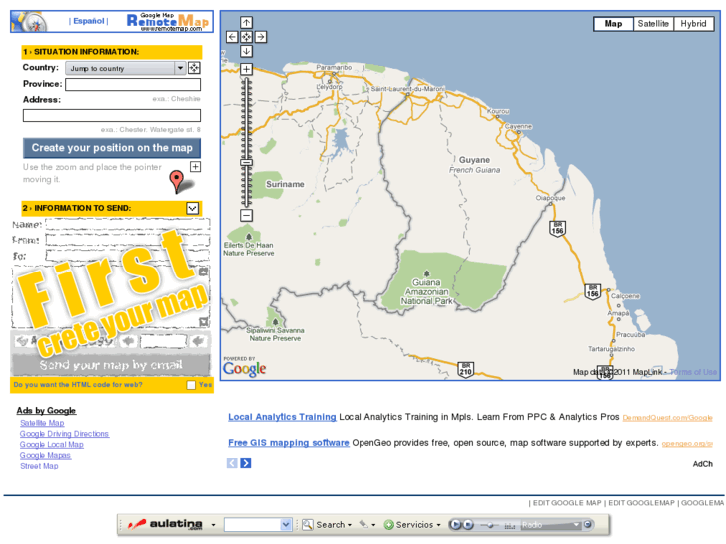
Task: Click the toolbar Search magnifier icon
Action: (x=307, y=525)
